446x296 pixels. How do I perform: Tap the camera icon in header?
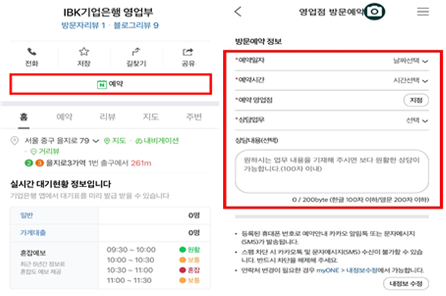point(375,11)
